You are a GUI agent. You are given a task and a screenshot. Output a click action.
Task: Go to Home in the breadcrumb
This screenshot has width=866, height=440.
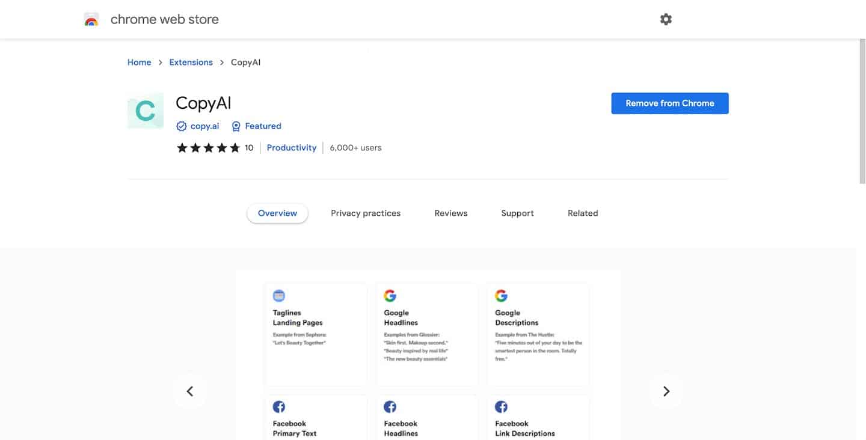click(x=140, y=63)
